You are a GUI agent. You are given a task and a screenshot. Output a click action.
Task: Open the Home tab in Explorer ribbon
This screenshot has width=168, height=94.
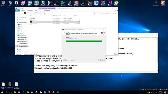(23, 10)
